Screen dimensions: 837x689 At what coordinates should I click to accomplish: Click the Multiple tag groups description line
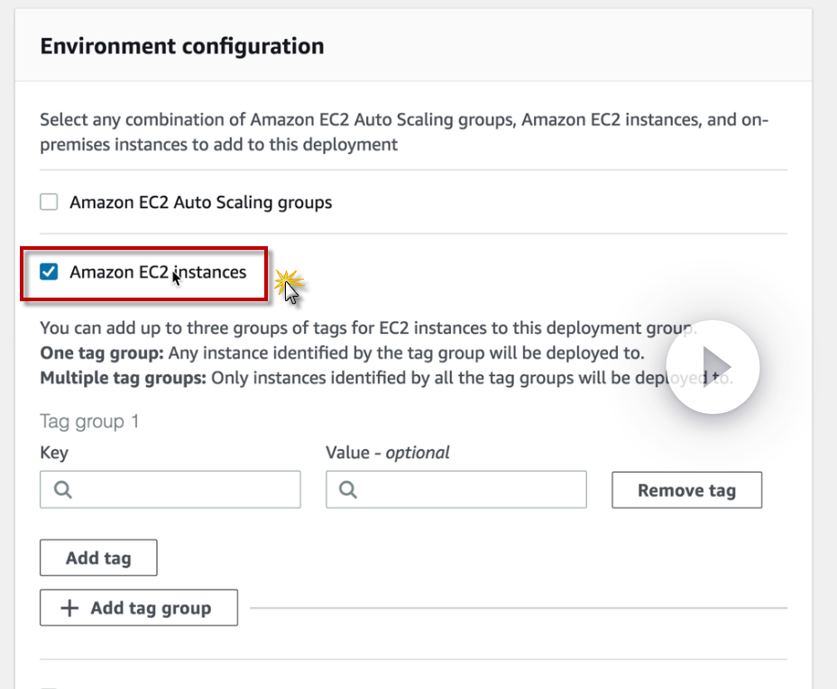361,378
